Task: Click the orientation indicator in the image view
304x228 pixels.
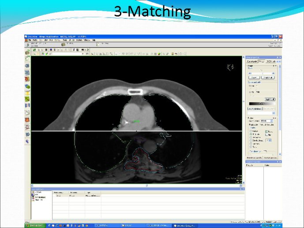Action: coord(230,67)
